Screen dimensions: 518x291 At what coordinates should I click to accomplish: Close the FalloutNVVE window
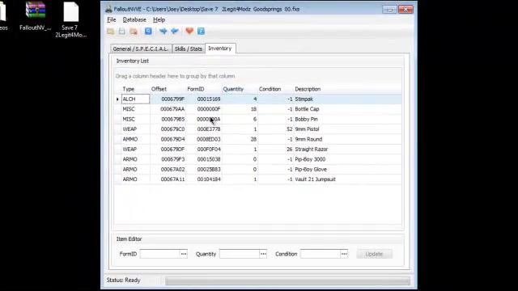point(405,10)
